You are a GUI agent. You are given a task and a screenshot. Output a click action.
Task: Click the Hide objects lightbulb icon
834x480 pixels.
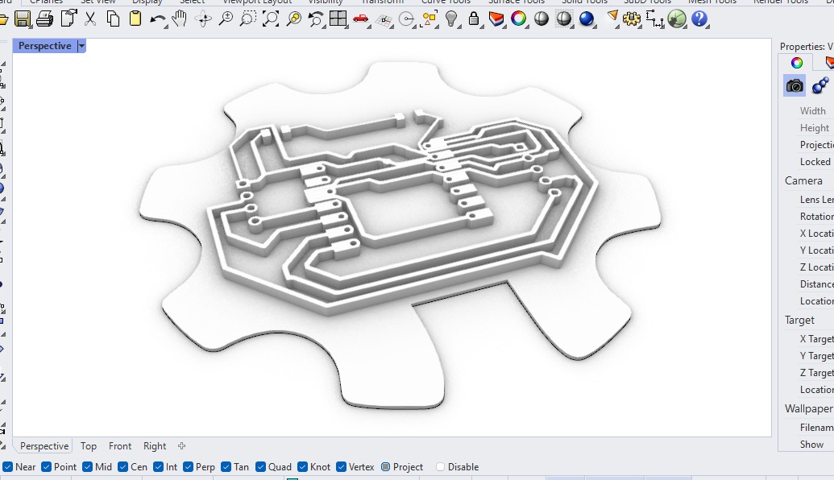[x=451, y=19]
